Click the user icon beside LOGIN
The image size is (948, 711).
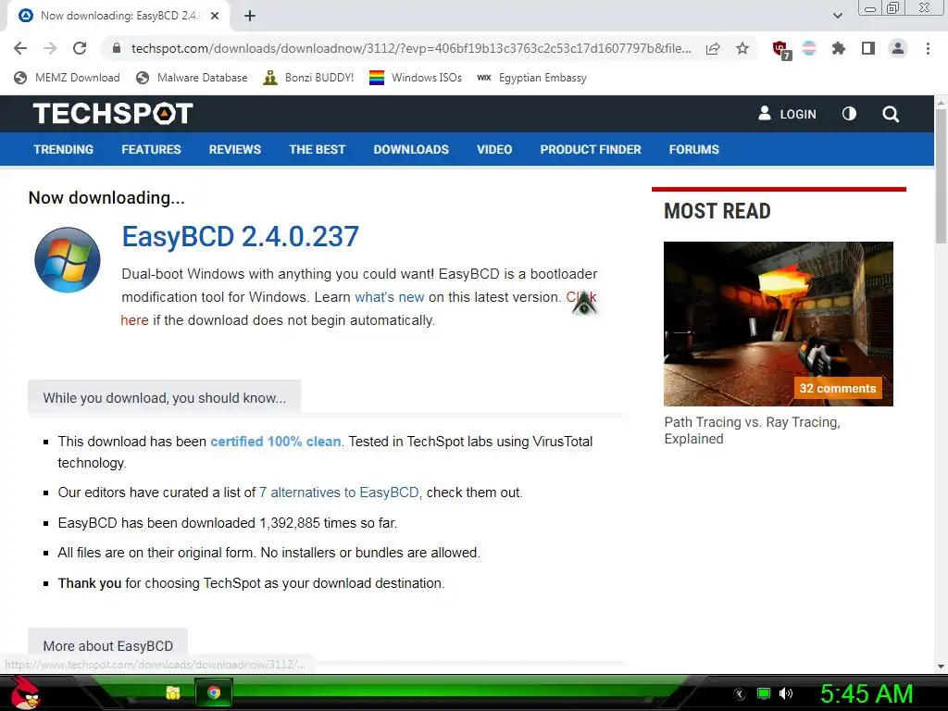coord(764,113)
